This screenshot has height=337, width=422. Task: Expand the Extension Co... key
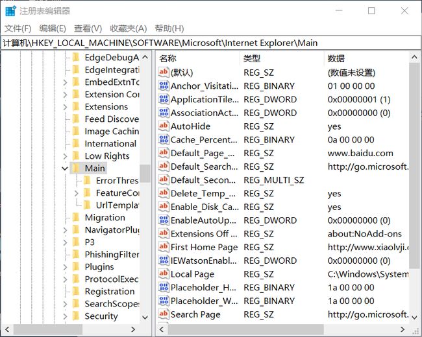tap(65, 95)
